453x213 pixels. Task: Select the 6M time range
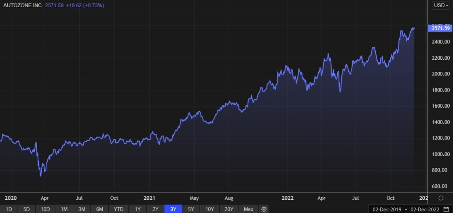pos(99,209)
